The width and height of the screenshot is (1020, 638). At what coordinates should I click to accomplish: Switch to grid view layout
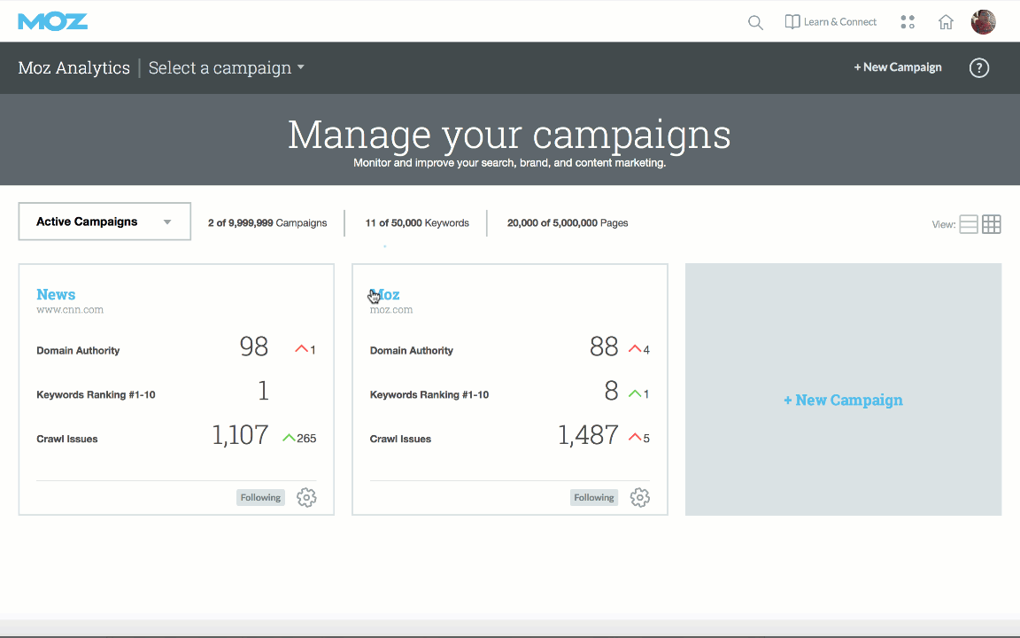(x=992, y=224)
